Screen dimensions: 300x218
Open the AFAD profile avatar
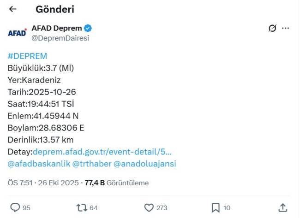tap(17, 33)
